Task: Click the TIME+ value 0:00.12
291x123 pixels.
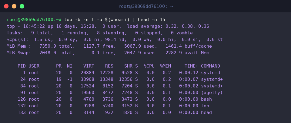Action: click(189, 73)
